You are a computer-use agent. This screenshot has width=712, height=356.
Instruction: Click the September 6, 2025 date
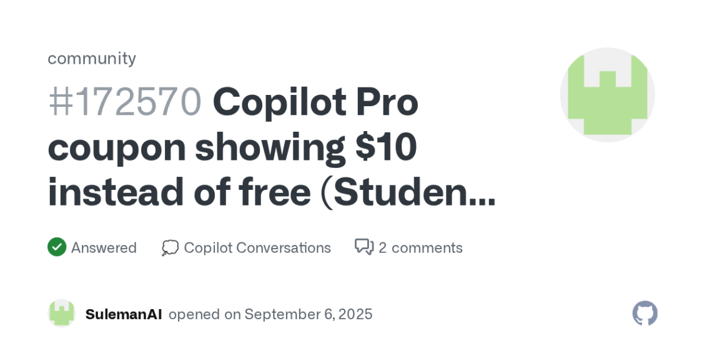(309, 314)
